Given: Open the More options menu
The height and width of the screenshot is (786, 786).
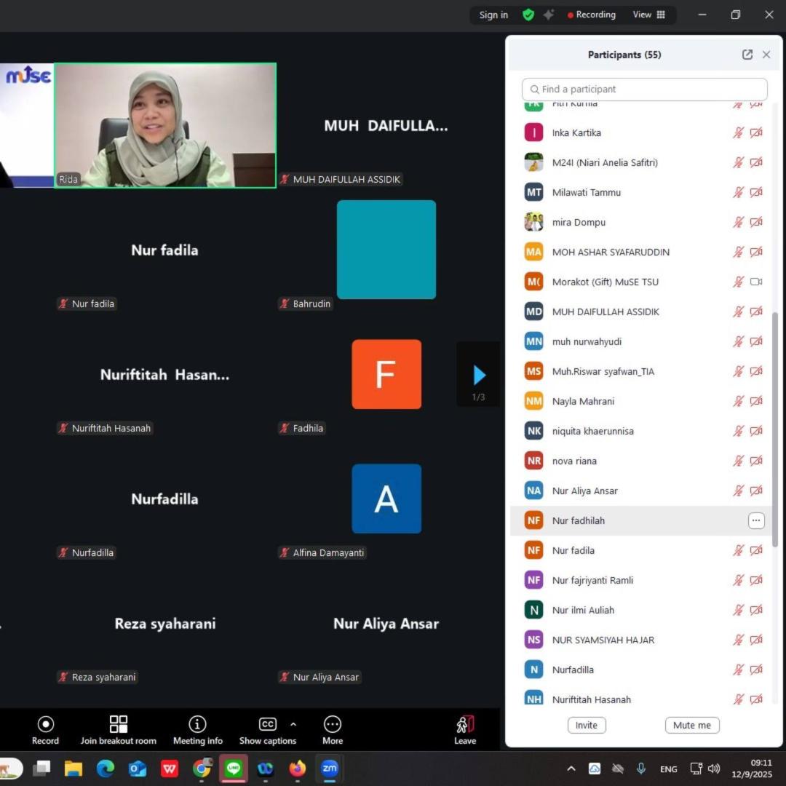Looking at the screenshot, I should point(333,724).
